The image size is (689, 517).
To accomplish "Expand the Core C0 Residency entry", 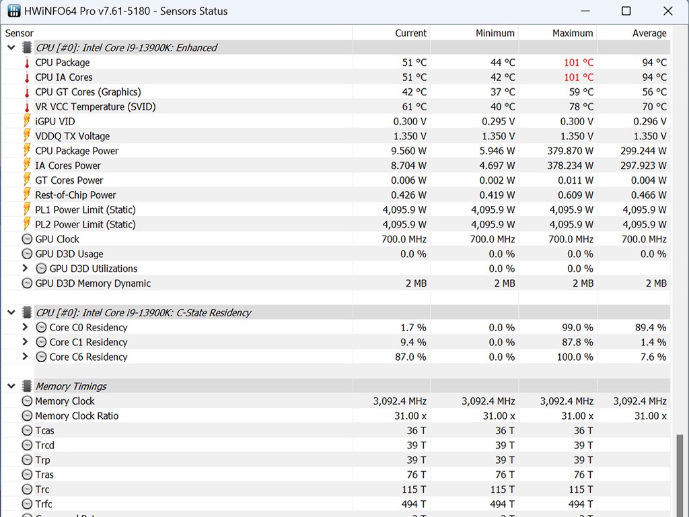I will coord(26,327).
